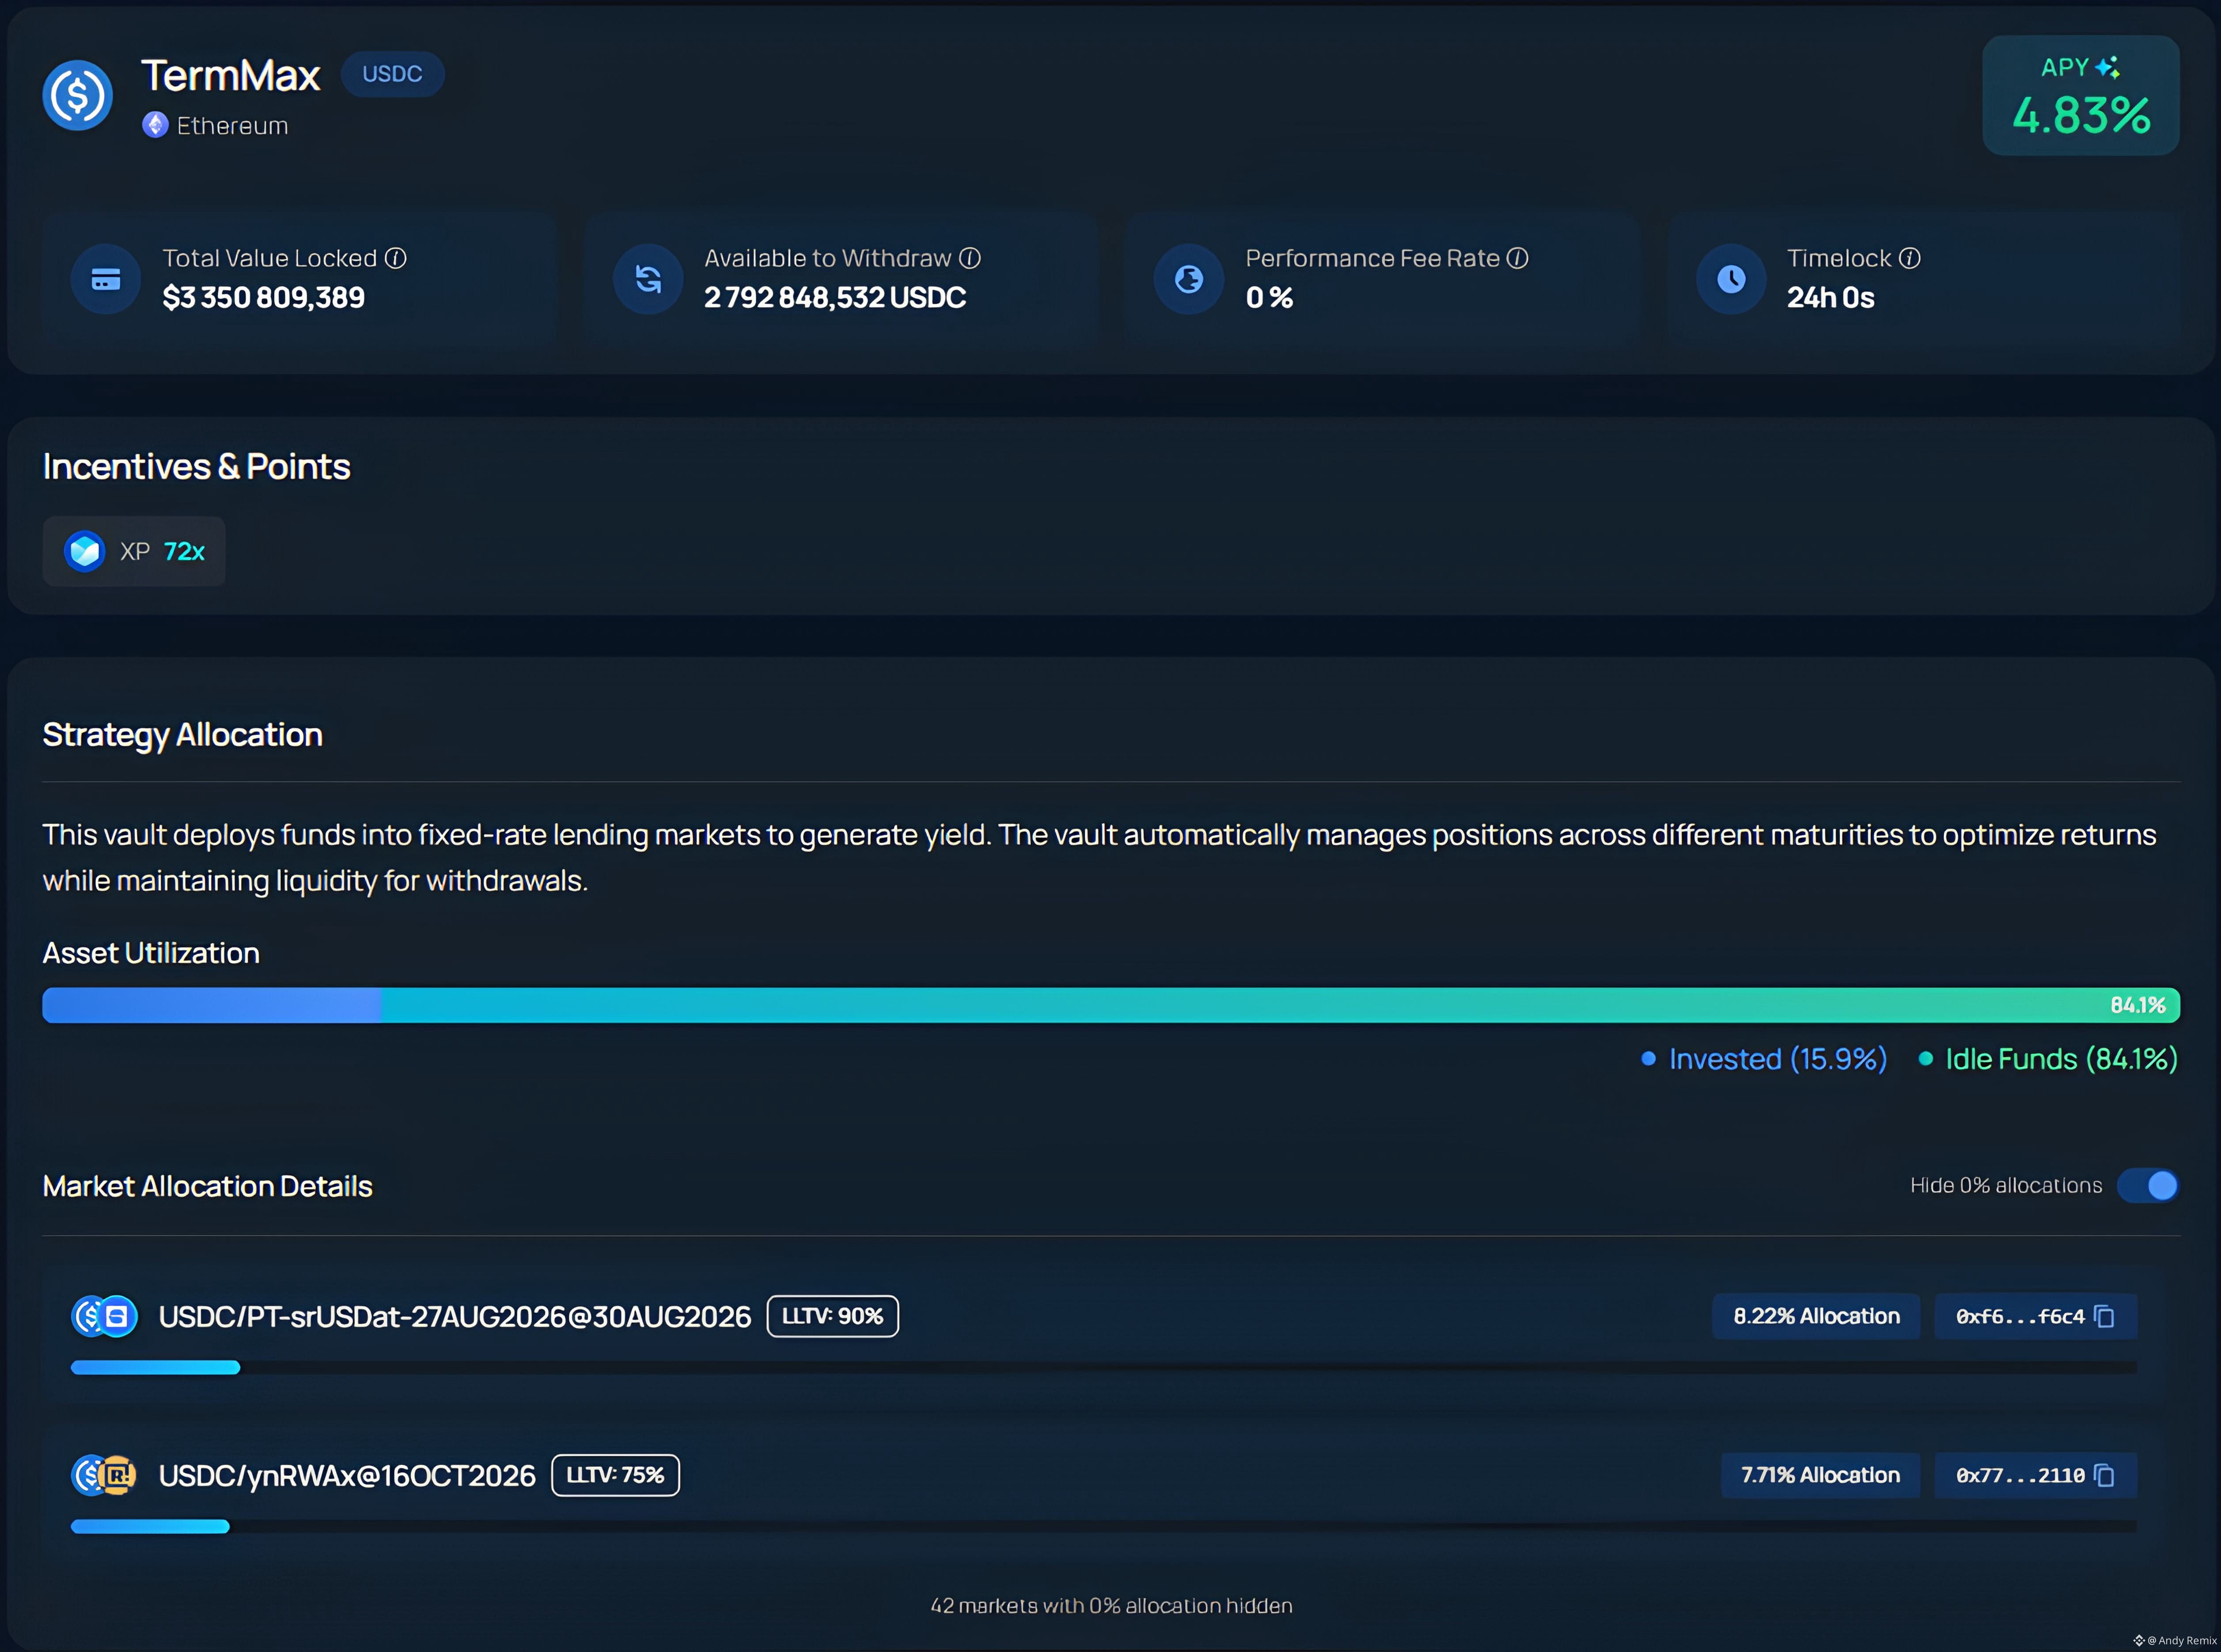The width and height of the screenshot is (2221, 1652).
Task: Click the 7.71% Allocation badge
Action: pyautogui.click(x=1820, y=1475)
